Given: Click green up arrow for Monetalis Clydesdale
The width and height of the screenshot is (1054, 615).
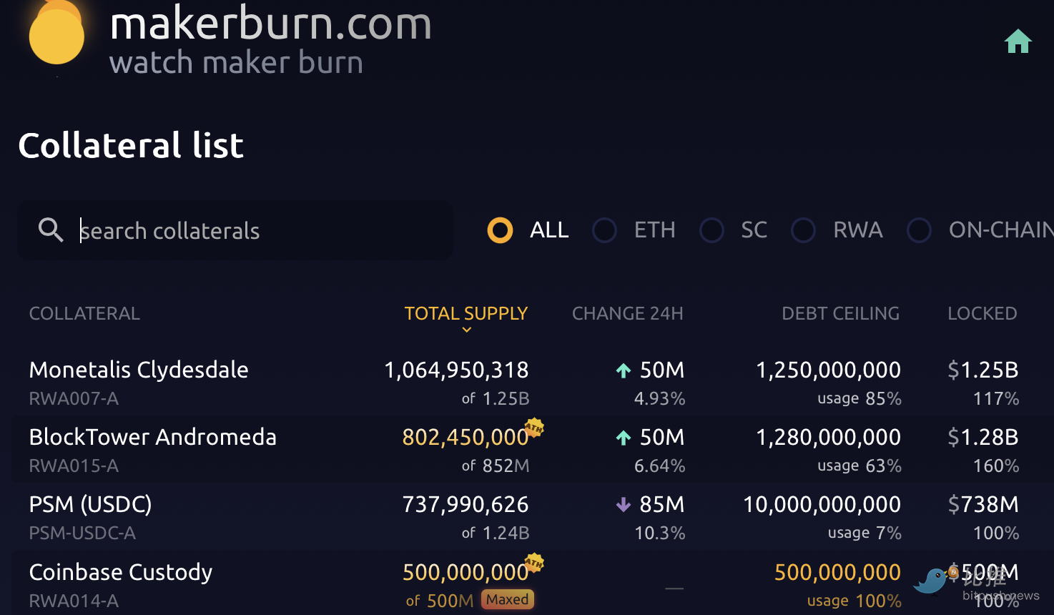Looking at the screenshot, I should click(624, 370).
